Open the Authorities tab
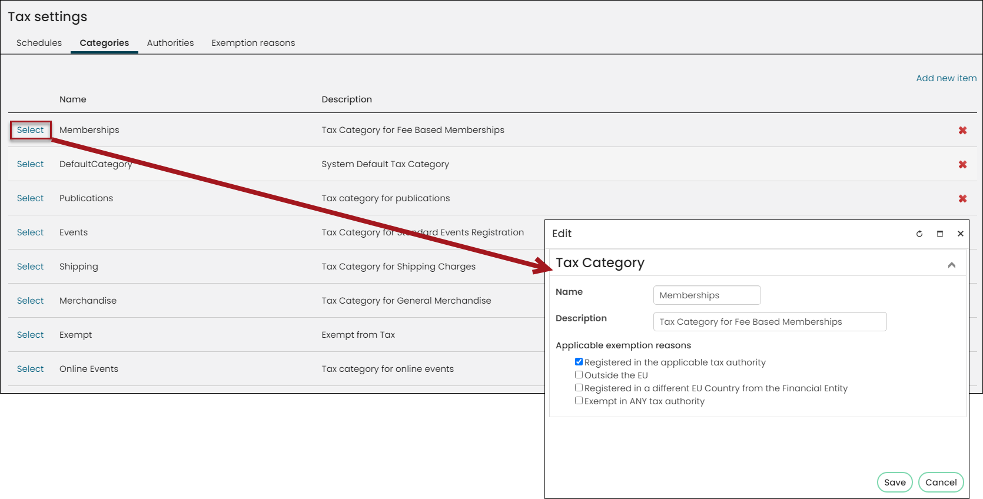This screenshot has width=983, height=499. pyautogui.click(x=170, y=43)
